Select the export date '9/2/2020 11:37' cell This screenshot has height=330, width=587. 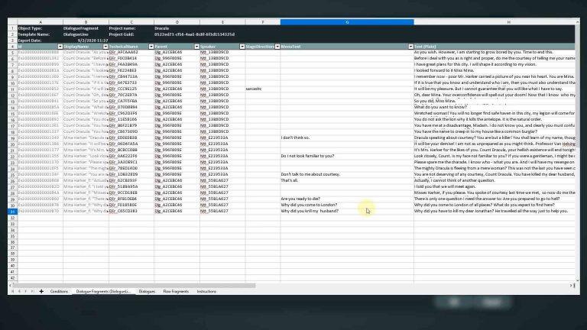coord(86,40)
